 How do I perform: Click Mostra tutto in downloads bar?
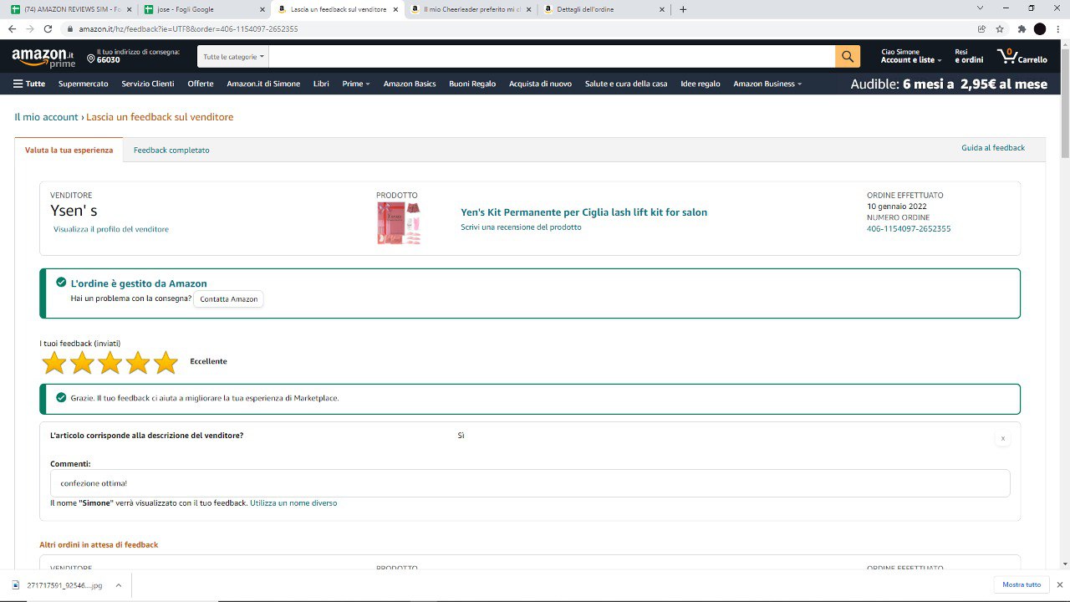pyautogui.click(x=1022, y=584)
